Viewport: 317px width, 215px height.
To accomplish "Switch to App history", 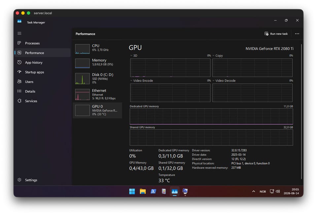I will tap(43, 62).
